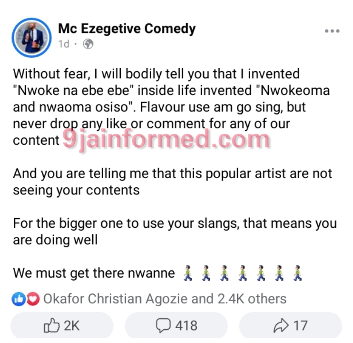Click the 17 shares count

click(300, 325)
